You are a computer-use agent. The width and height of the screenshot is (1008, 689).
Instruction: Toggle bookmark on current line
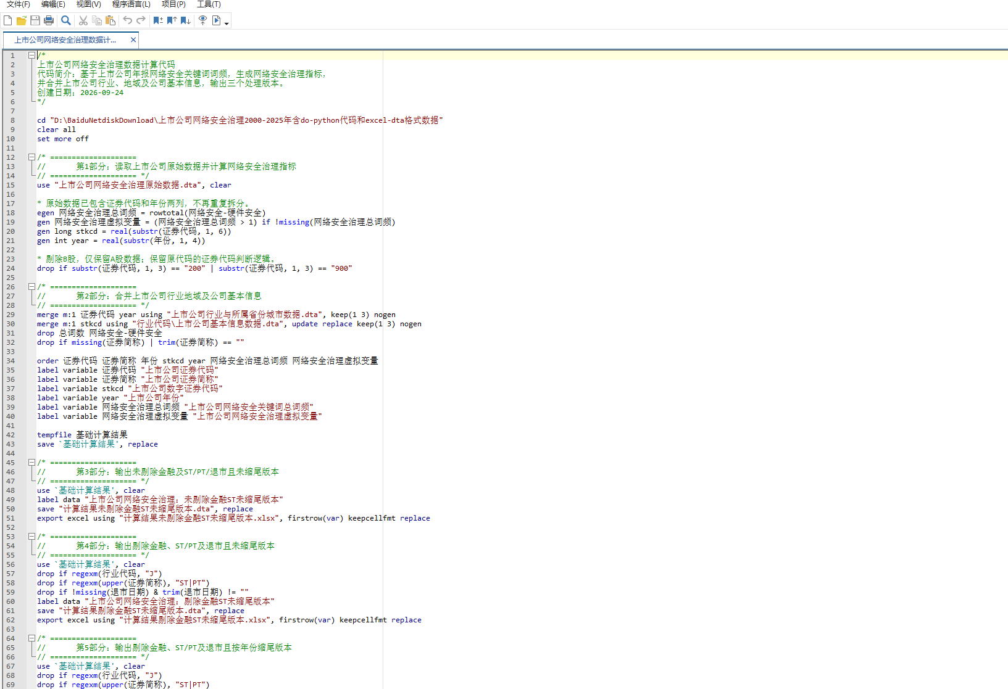[x=158, y=20]
